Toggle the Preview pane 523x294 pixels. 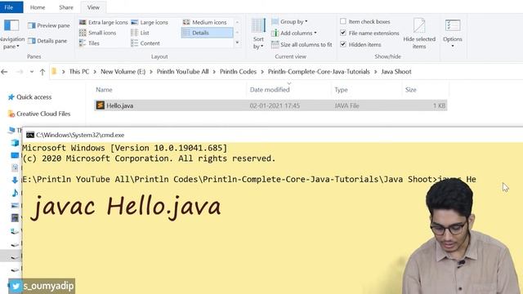(x=49, y=25)
